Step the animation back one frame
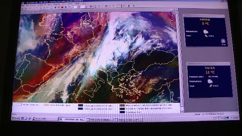Screen dimensions: 242x136 pyautogui.click(x=59, y=7)
